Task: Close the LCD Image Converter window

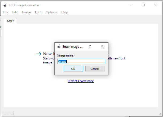Action: click(156, 5)
